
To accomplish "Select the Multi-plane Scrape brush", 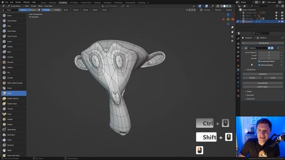I will 14,83.
